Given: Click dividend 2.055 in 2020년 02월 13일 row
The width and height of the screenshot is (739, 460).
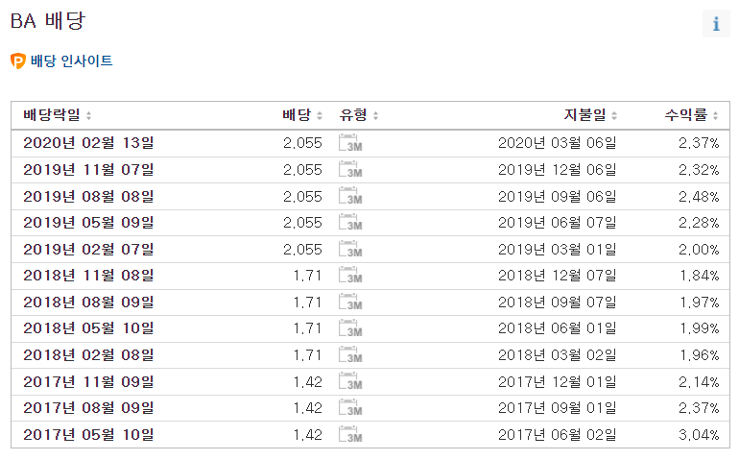Looking at the screenshot, I should 302,143.
